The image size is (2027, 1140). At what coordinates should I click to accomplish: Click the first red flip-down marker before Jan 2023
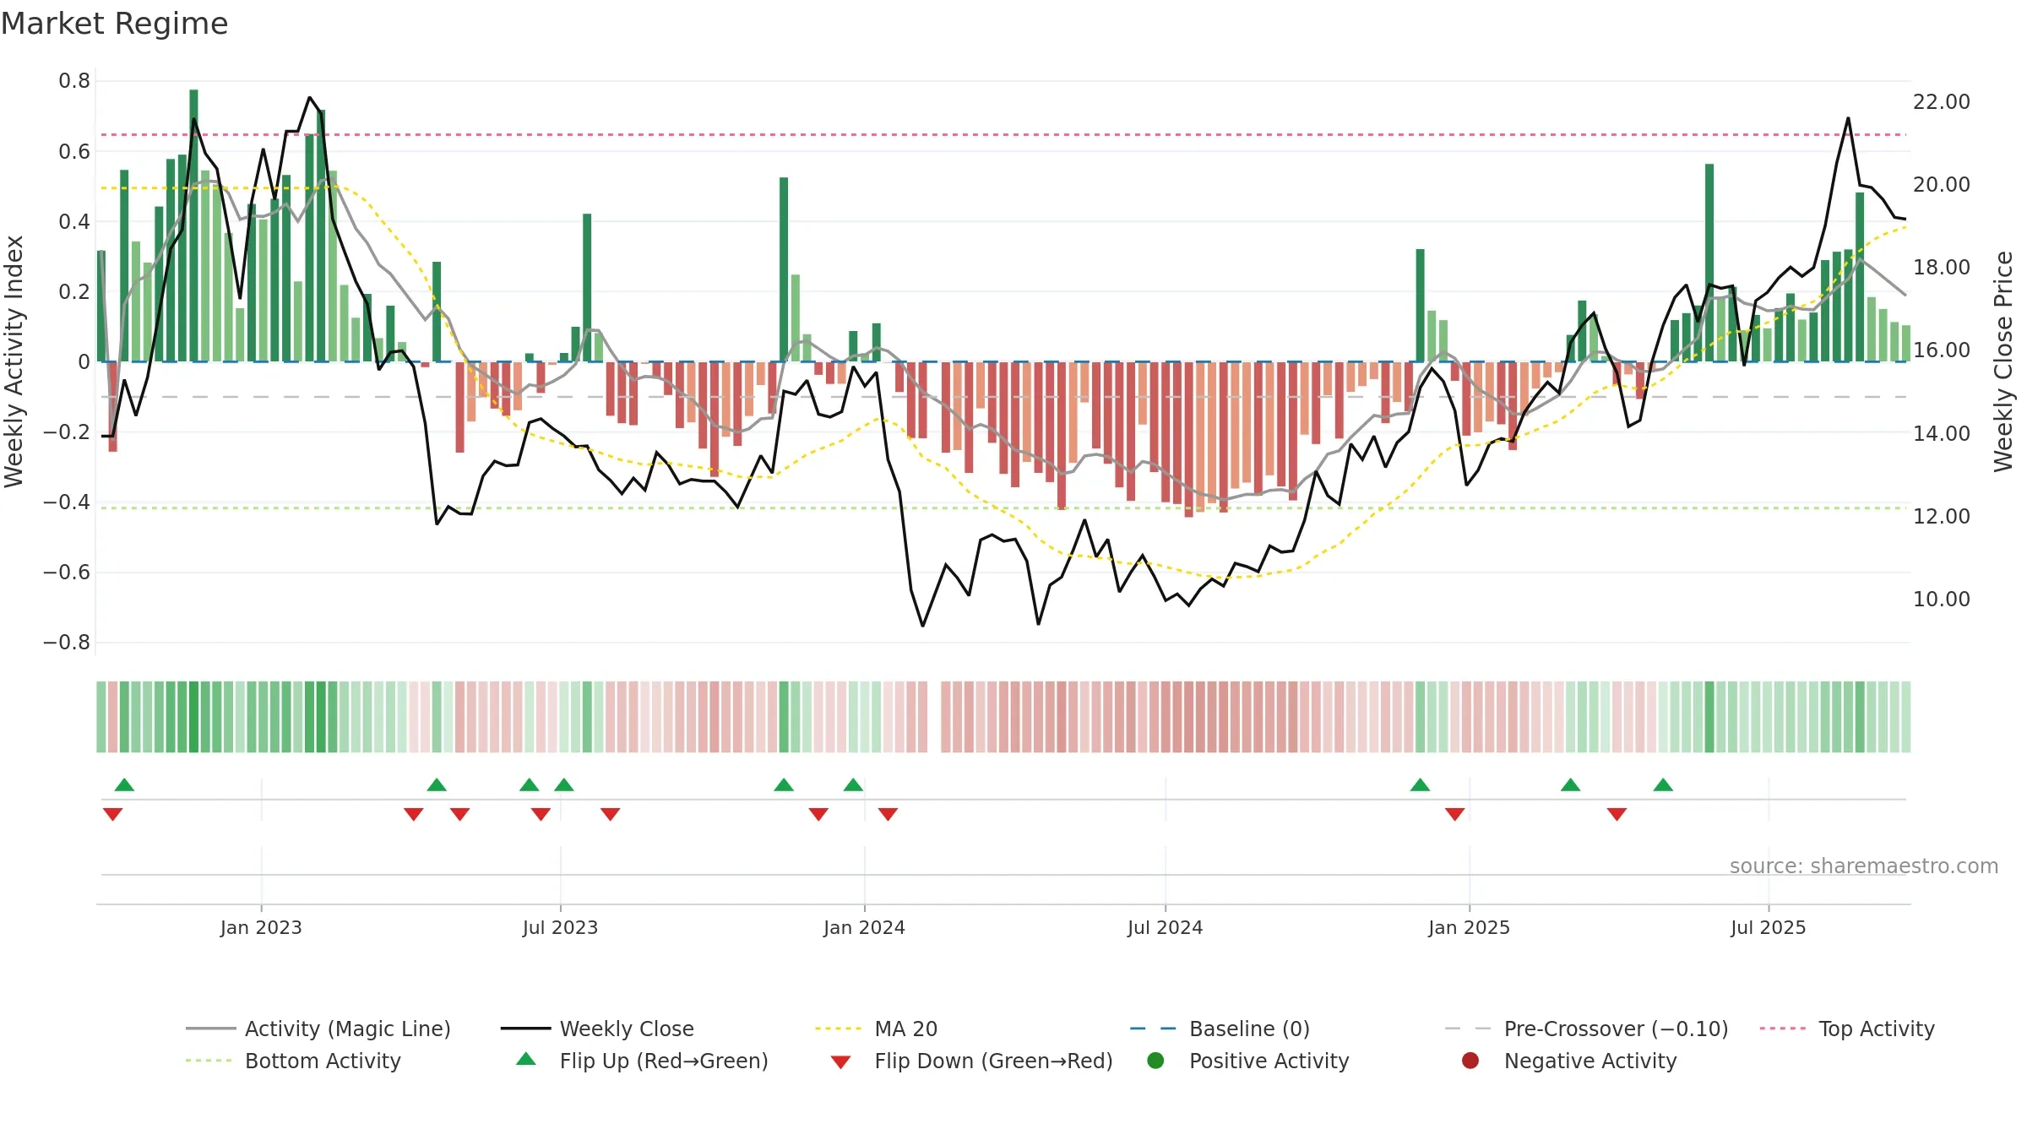click(112, 814)
